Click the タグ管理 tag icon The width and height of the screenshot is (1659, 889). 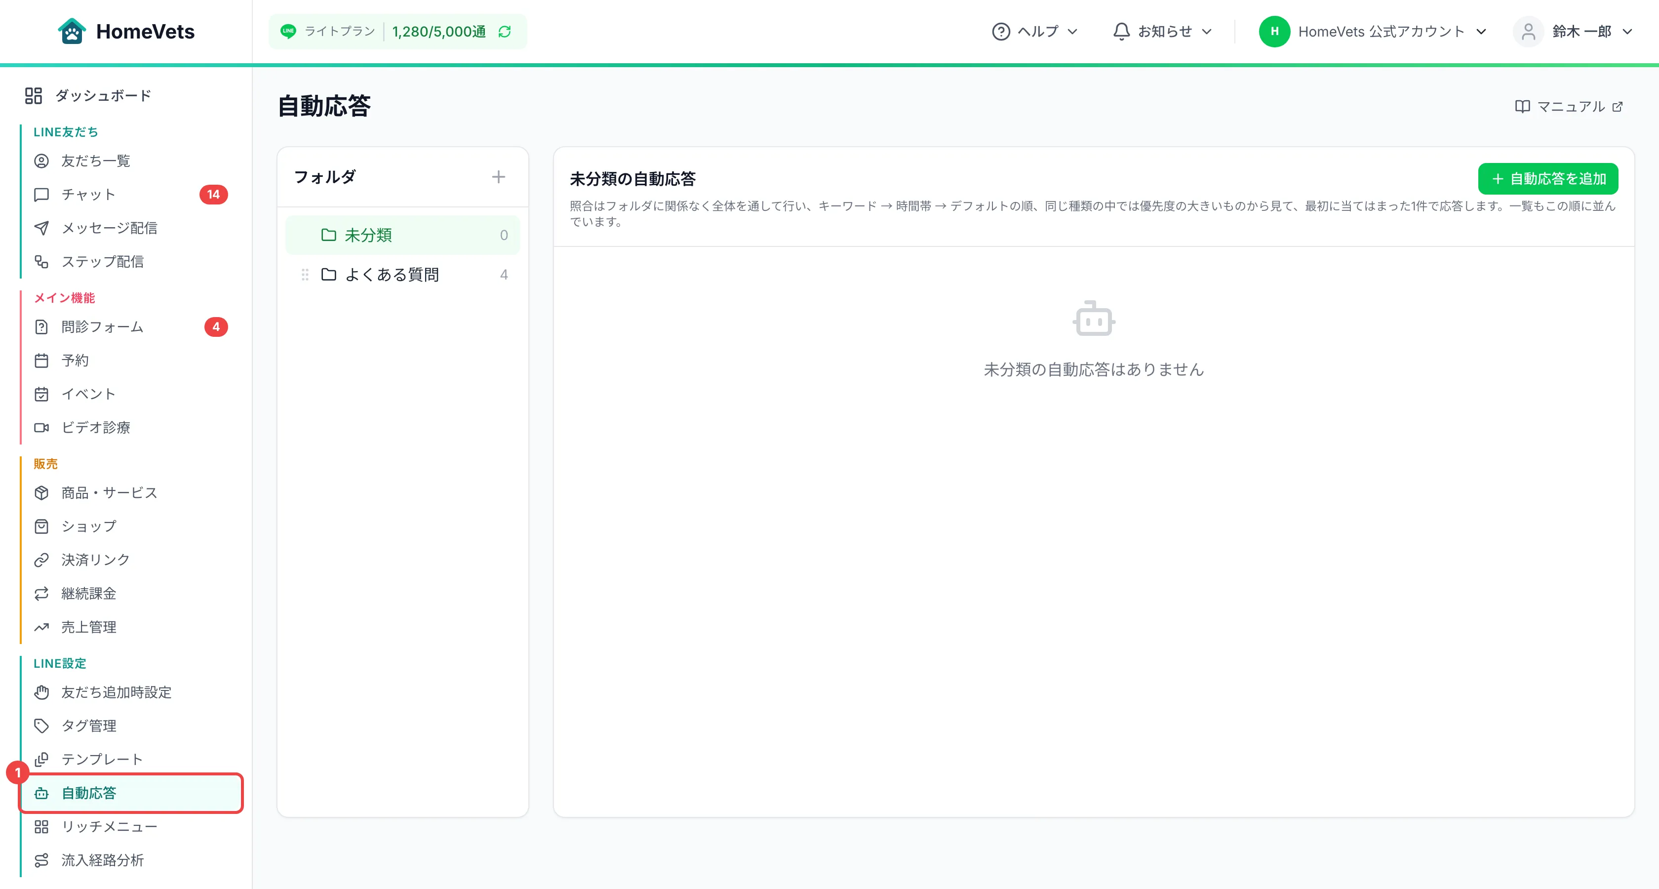(41, 726)
